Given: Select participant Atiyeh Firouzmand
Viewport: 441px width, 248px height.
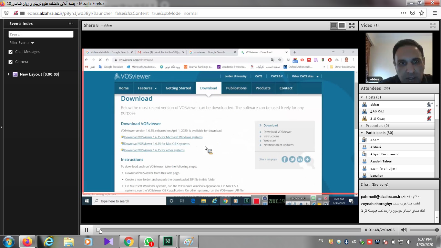Looking at the screenshot, I should (397, 154).
